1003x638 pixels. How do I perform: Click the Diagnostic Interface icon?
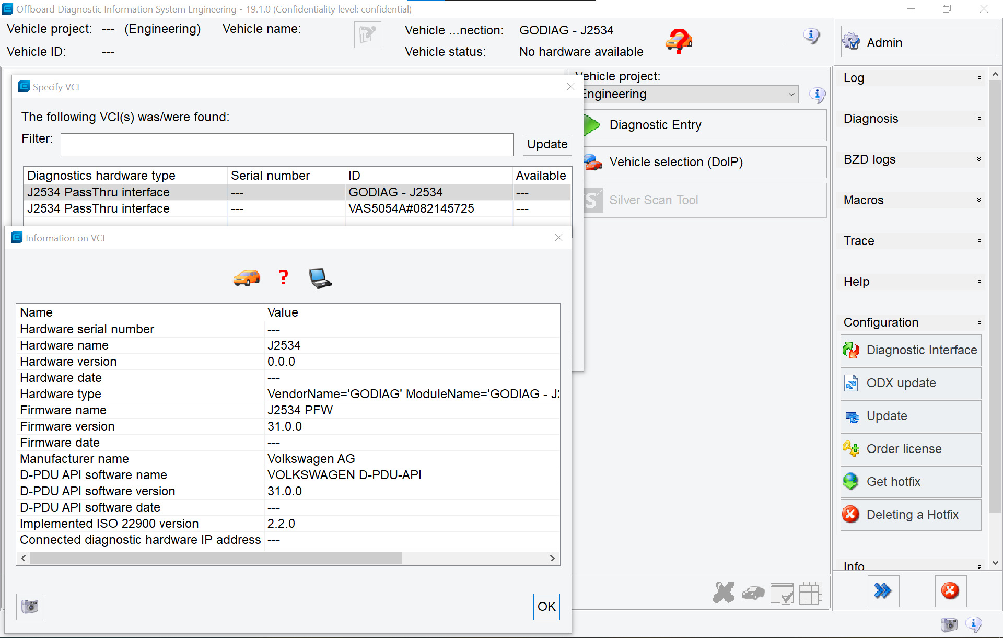(x=852, y=350)
